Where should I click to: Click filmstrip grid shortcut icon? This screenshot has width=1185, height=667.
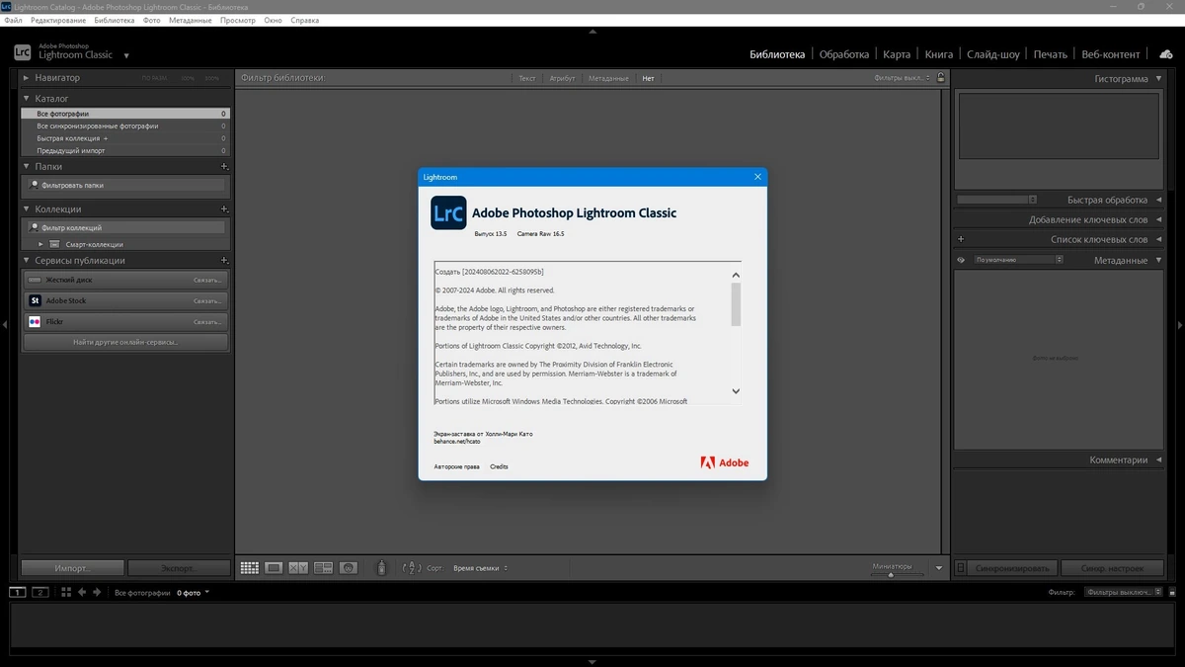[x=66, y=592]
